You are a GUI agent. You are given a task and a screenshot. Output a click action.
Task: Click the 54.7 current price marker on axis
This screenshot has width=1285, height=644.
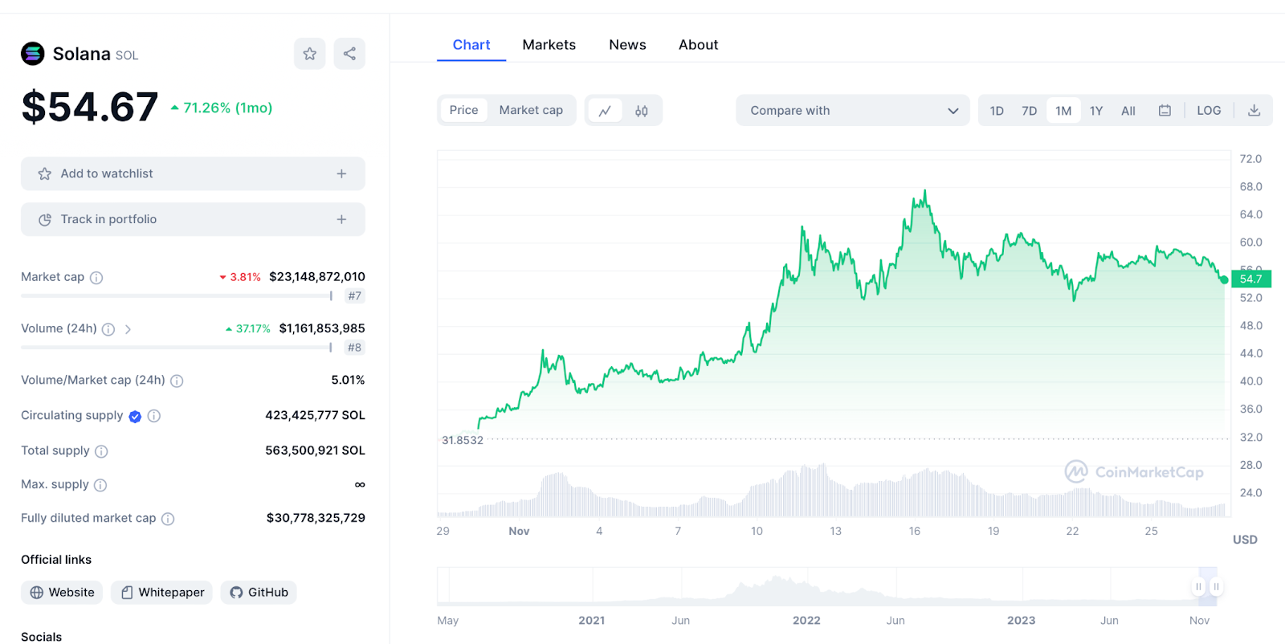[x=1251, y=279]
